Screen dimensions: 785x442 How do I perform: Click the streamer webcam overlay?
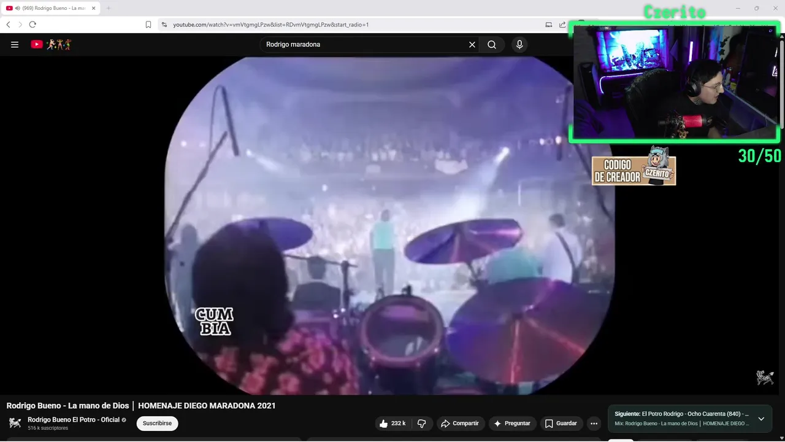(x=675, y=82)
